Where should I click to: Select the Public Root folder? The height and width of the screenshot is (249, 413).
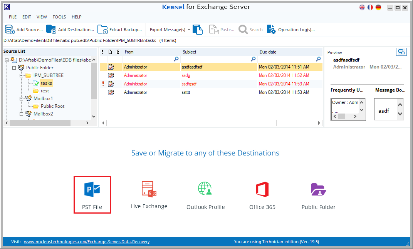pos(53,106)
